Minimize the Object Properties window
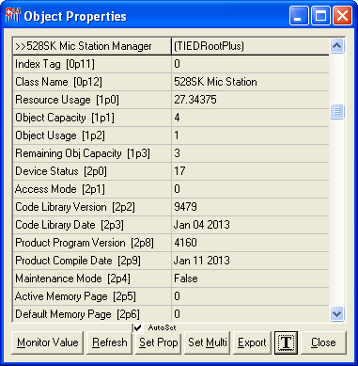Image resolution: width=358 pixels, height=366 pixels. [299, 16]
